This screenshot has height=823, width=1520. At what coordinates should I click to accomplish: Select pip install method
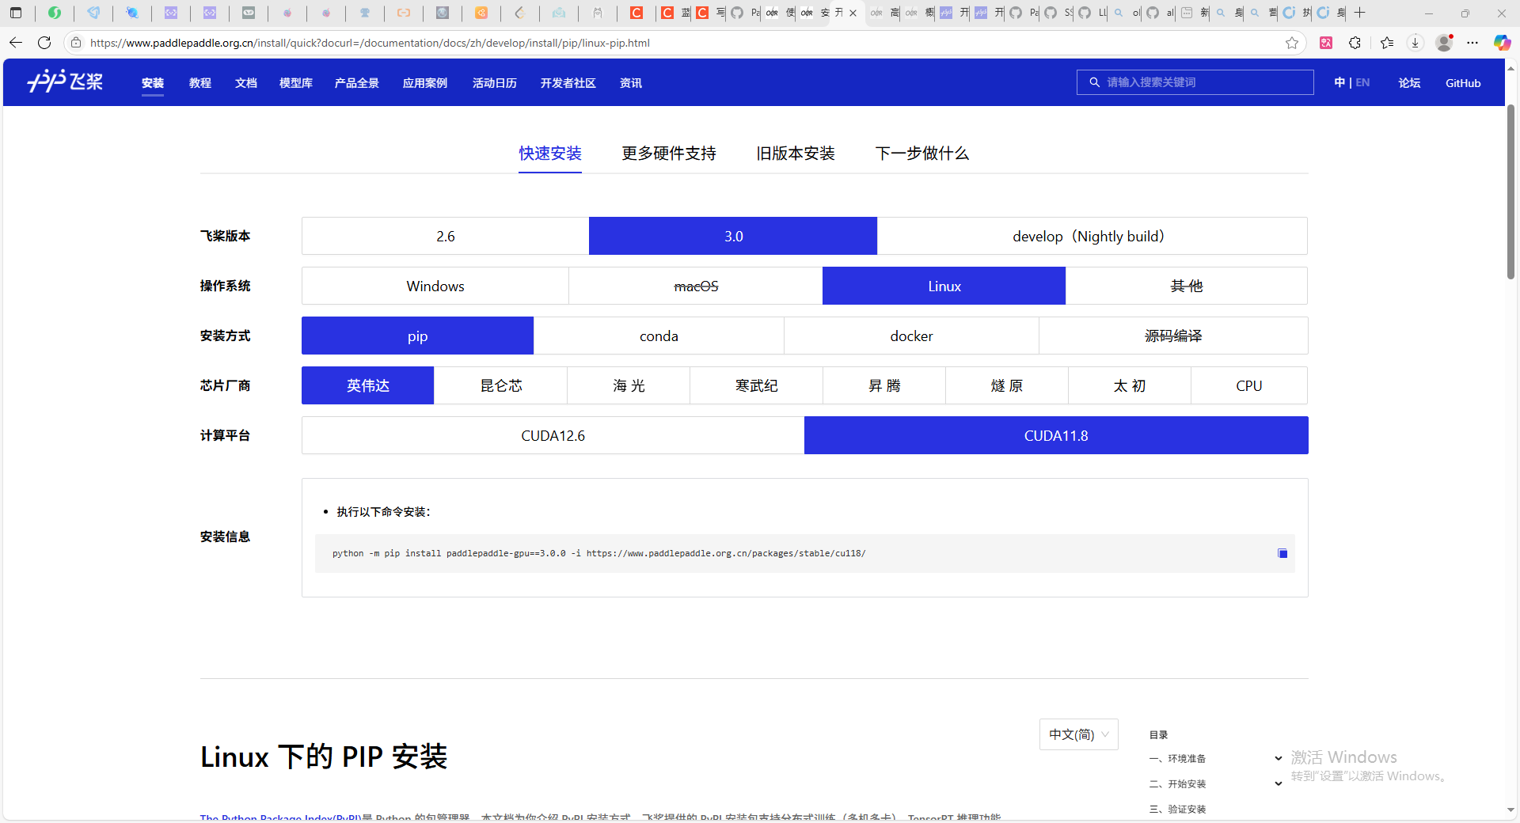(x=417, y=336)
